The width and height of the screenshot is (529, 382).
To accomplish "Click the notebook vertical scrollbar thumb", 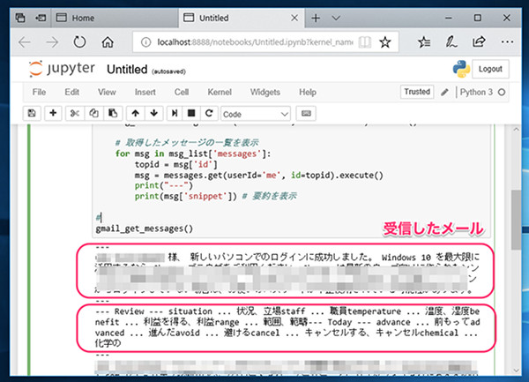I will [x=516, y=220].
